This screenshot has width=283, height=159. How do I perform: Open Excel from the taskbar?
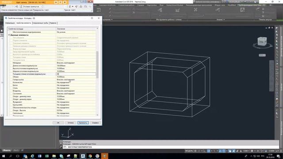coord(47,156)
